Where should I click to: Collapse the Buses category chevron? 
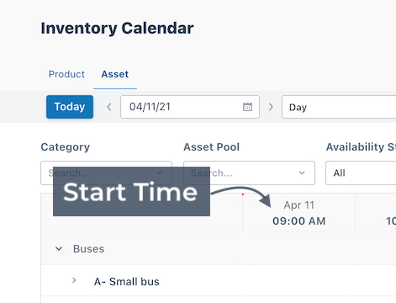point(59,248)
